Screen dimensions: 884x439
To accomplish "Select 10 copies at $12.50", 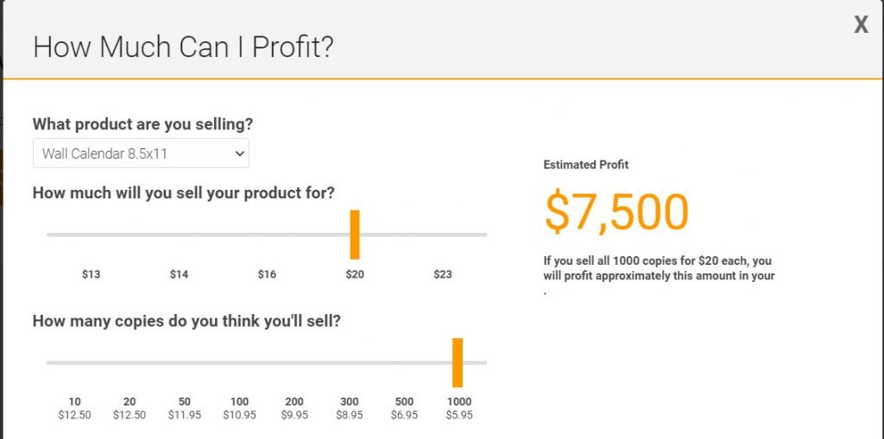I will pyautogui.click(x=74, y=409).
